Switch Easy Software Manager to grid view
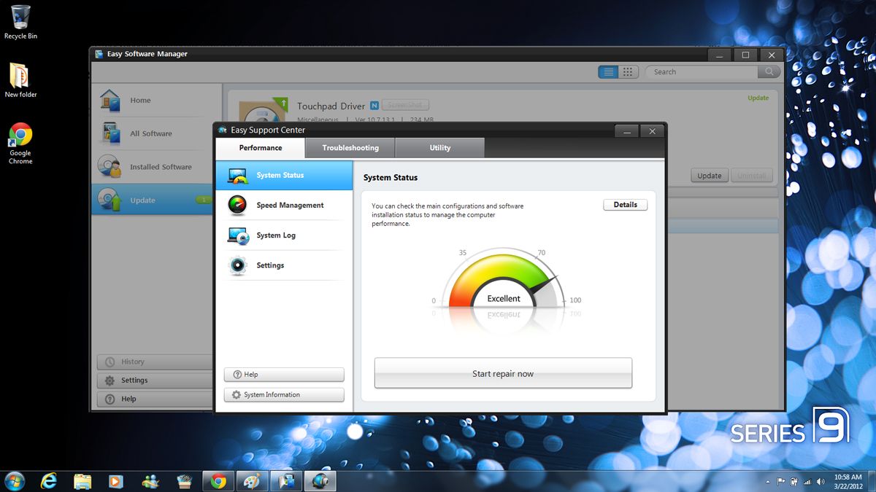The image size is (876, 492). 628,72
